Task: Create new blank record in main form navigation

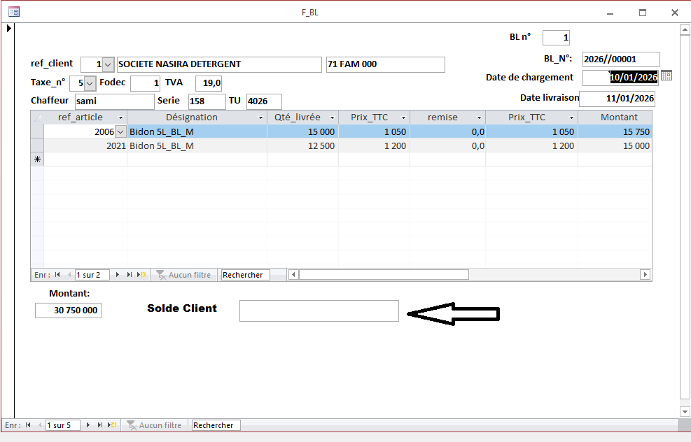Action: [112, 425]
